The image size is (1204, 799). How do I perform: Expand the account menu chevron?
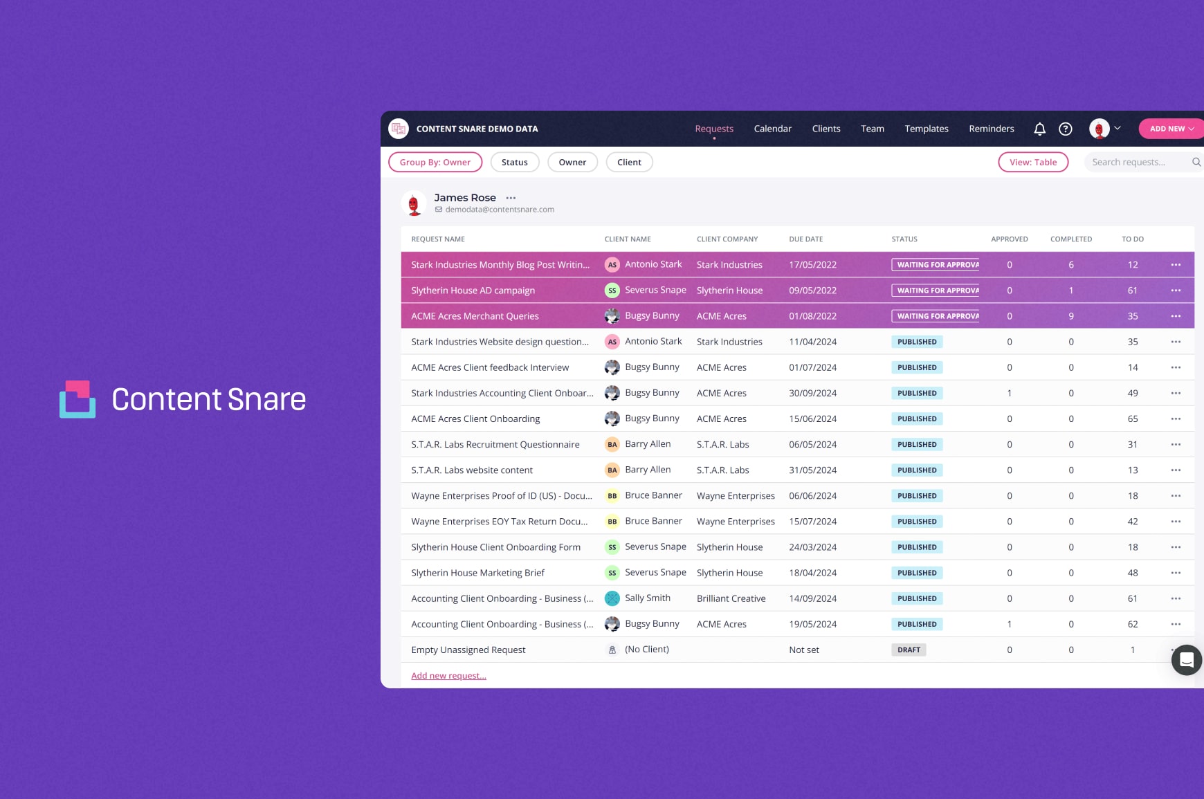click(1118, 128)
